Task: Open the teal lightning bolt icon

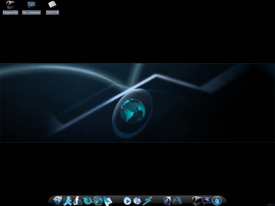Action: (x=147, y=201)
